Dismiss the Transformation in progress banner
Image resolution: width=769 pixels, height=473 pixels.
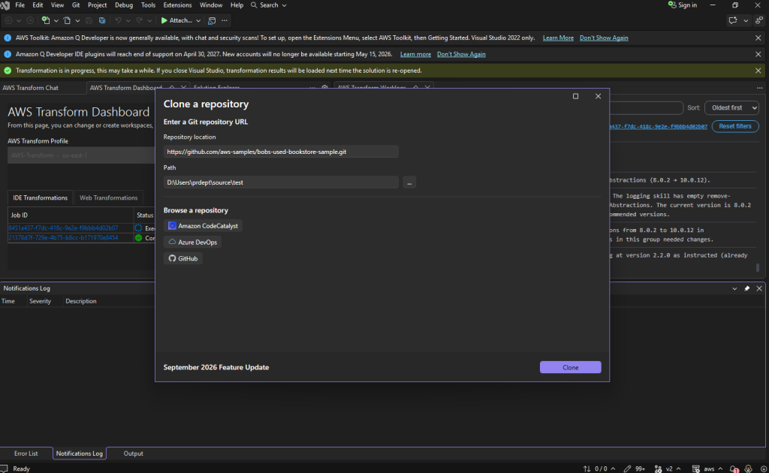758,71
